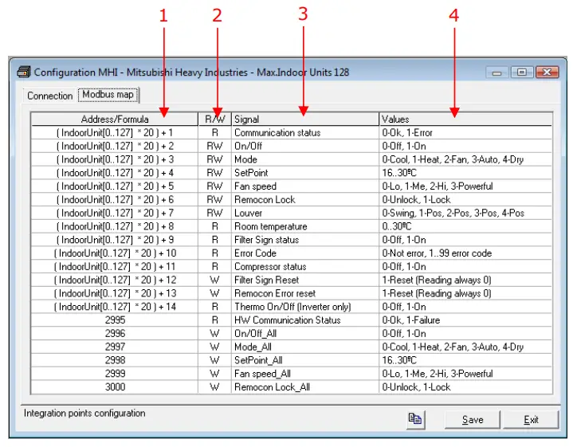This screenshot has width=573, height=447.
Task: Click the value cell 0-Ok, 1-Failure
Action: point(465,320)
